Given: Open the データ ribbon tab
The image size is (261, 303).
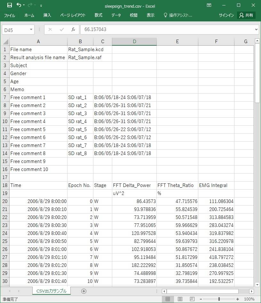Looking at the screenshot, I should click(x=116, y=15).
